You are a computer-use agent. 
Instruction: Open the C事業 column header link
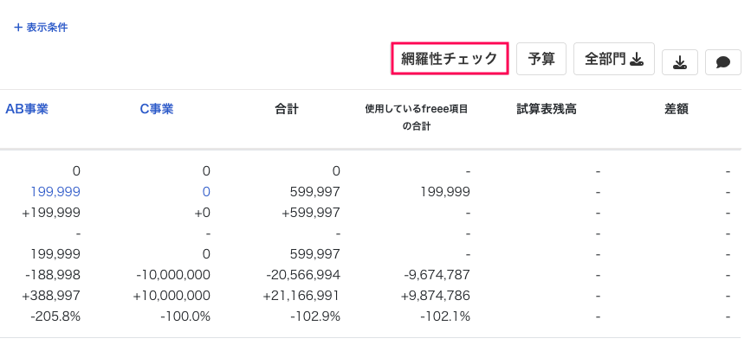157,109
